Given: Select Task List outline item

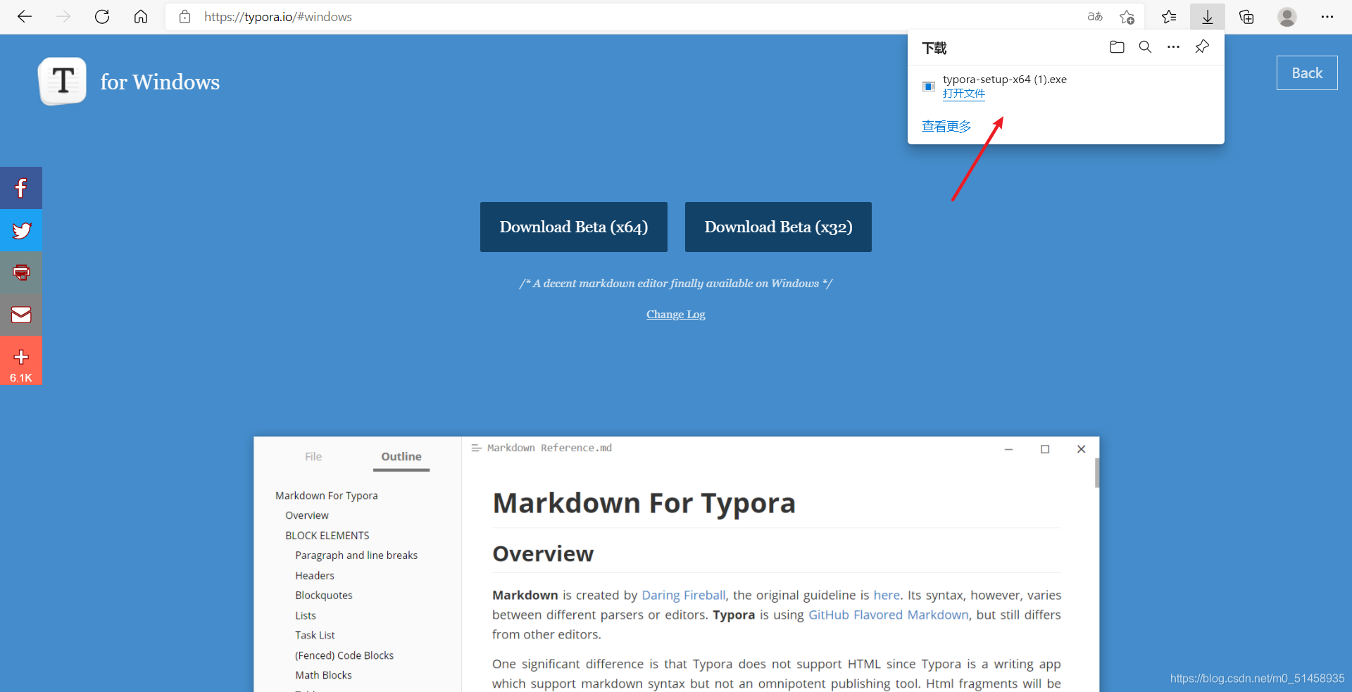Looking at the screenshot, I should click(x=315, y=635).
